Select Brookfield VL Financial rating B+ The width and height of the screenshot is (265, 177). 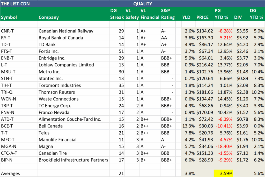tap(150, 160)
